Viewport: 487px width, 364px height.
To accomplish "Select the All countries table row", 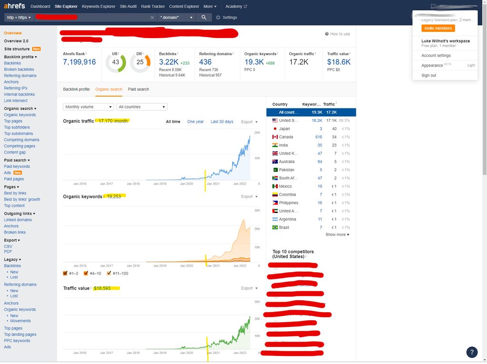I will coord(311,112).
